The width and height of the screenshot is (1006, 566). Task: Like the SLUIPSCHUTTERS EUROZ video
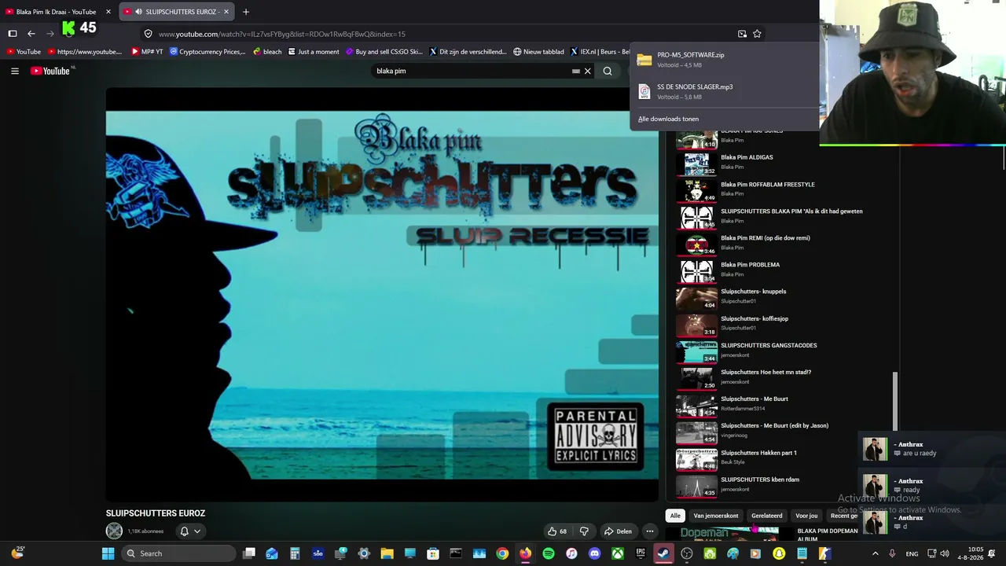[x=557, y=531]
